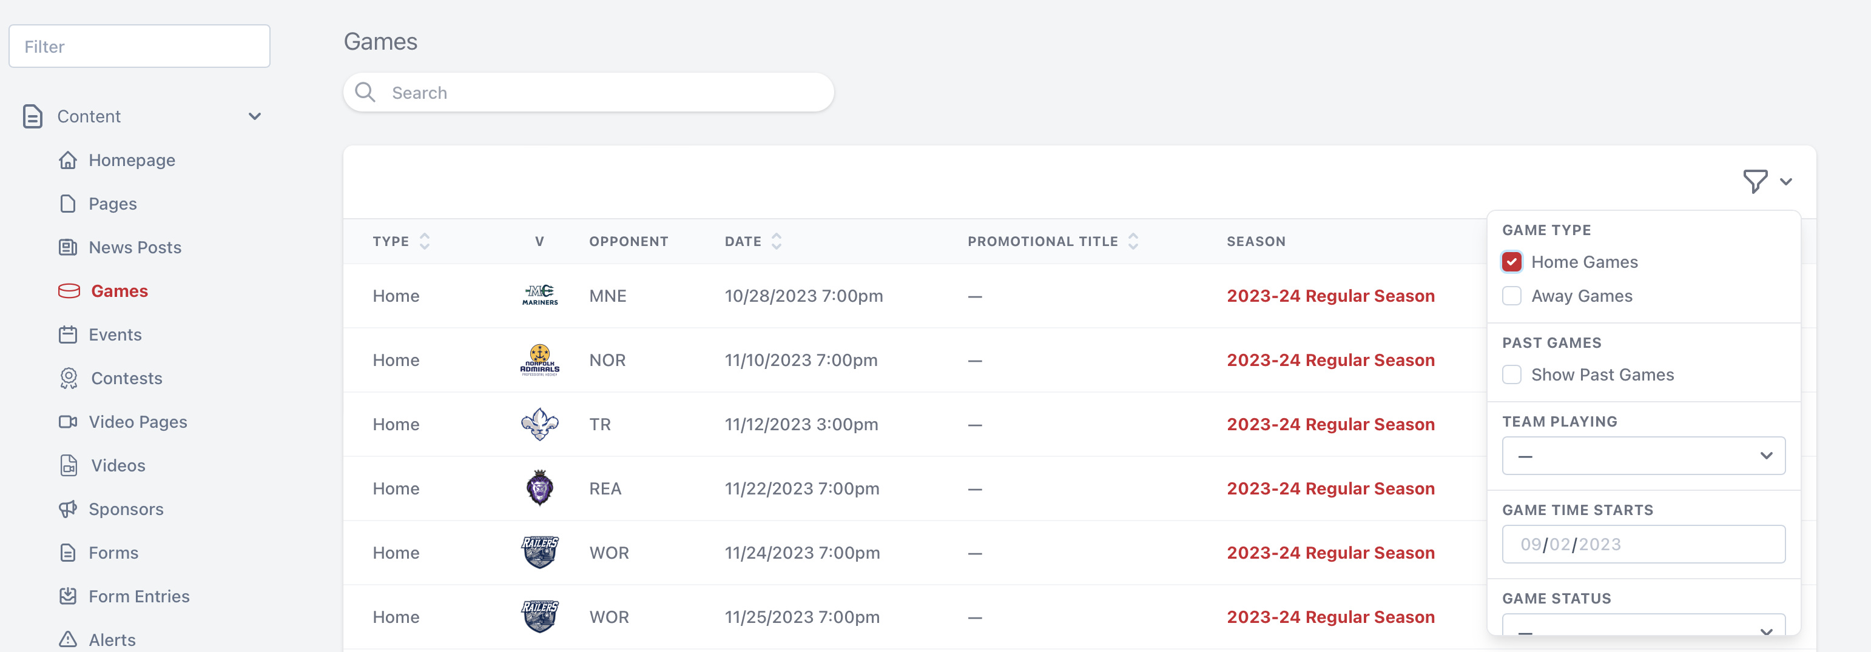
Task: Open Form Entries in the sidebar
Action: [x=139, y=596]
